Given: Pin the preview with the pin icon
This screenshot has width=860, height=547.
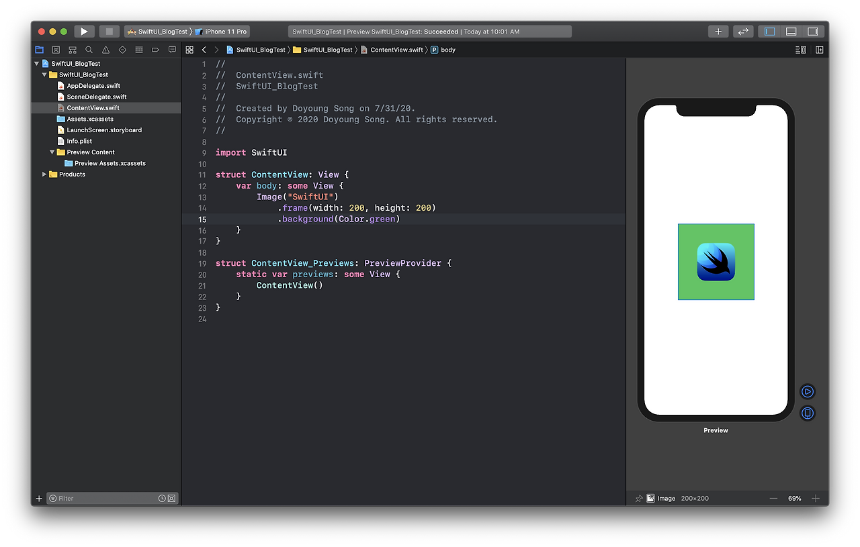Looking at the screenshot, I should click(x=639, y=499).
